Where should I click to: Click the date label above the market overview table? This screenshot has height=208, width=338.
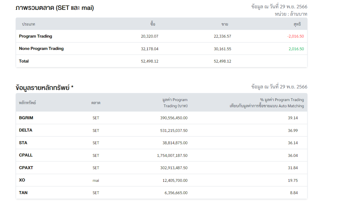click(x=279, y=7)
